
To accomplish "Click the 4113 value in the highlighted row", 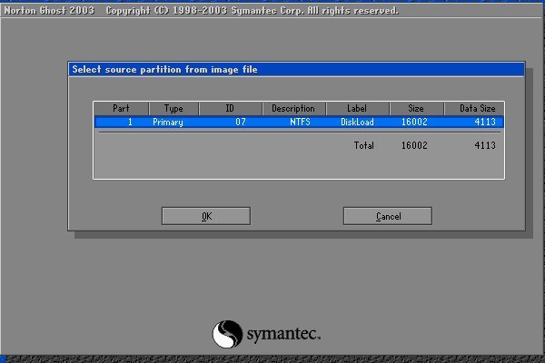I will pos(484,122).
